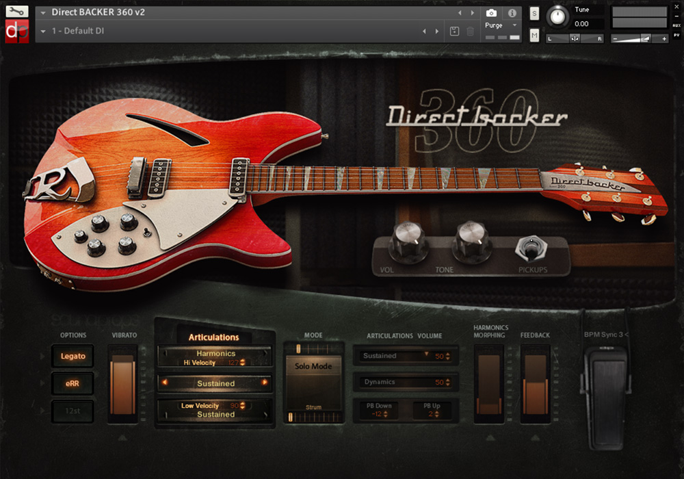This screenshot has width=684, height=479.
Task: Open the Sustained articulation volume dropdown
Action: pyautogui.click(x=426, y=354)
